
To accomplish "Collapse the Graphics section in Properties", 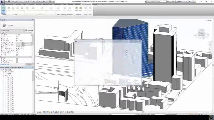I will point(31,33).
